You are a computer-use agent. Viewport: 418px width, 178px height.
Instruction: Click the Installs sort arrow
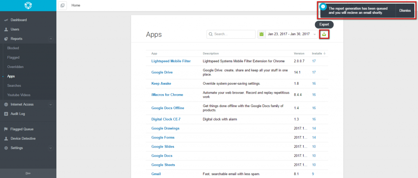[x=325, y=53]
